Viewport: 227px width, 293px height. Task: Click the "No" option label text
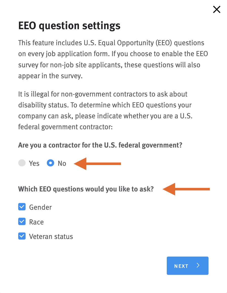point(62,163)
